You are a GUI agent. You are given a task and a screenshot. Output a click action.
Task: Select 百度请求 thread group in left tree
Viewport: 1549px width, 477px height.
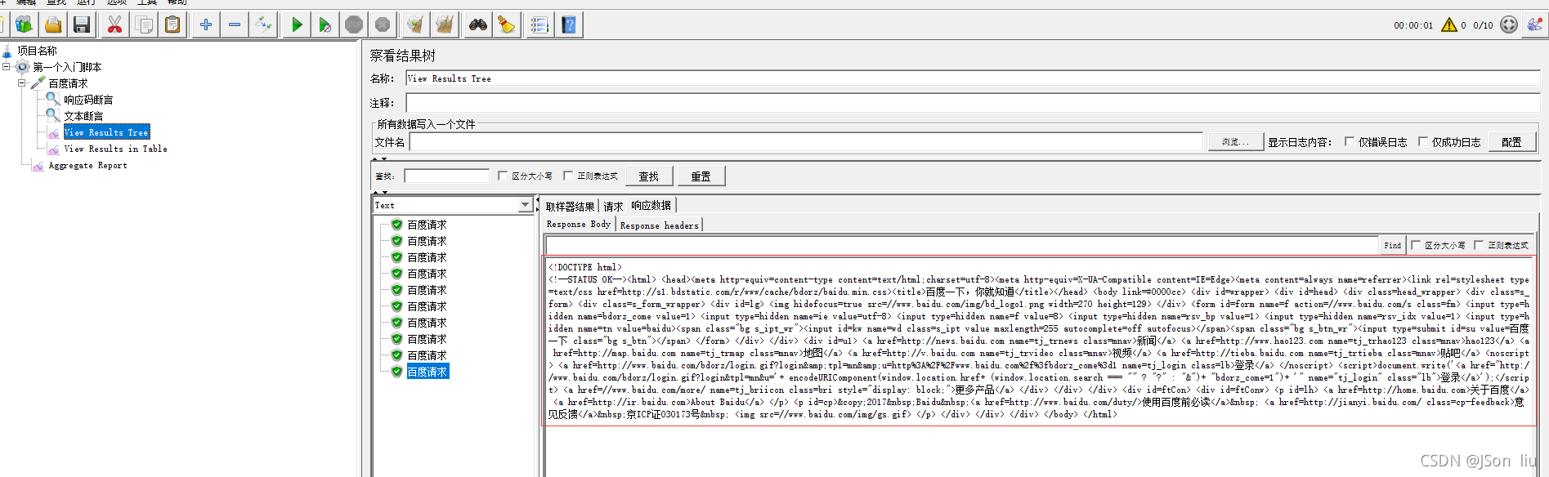[x=68, y=83]
